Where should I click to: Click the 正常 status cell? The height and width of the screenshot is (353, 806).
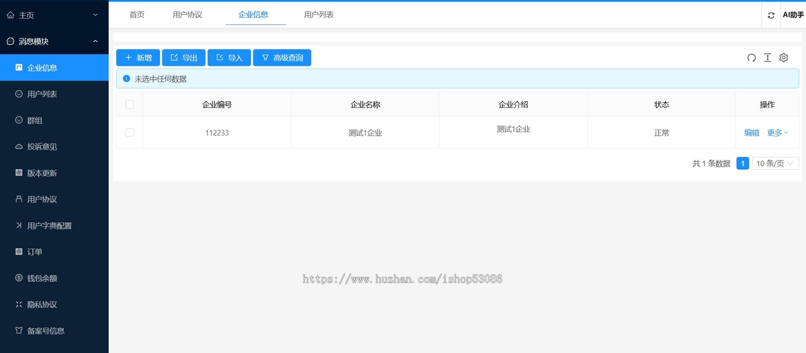pos(662,133)
